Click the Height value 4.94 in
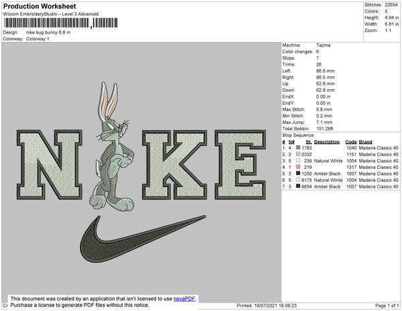 (x=392, y=17)
